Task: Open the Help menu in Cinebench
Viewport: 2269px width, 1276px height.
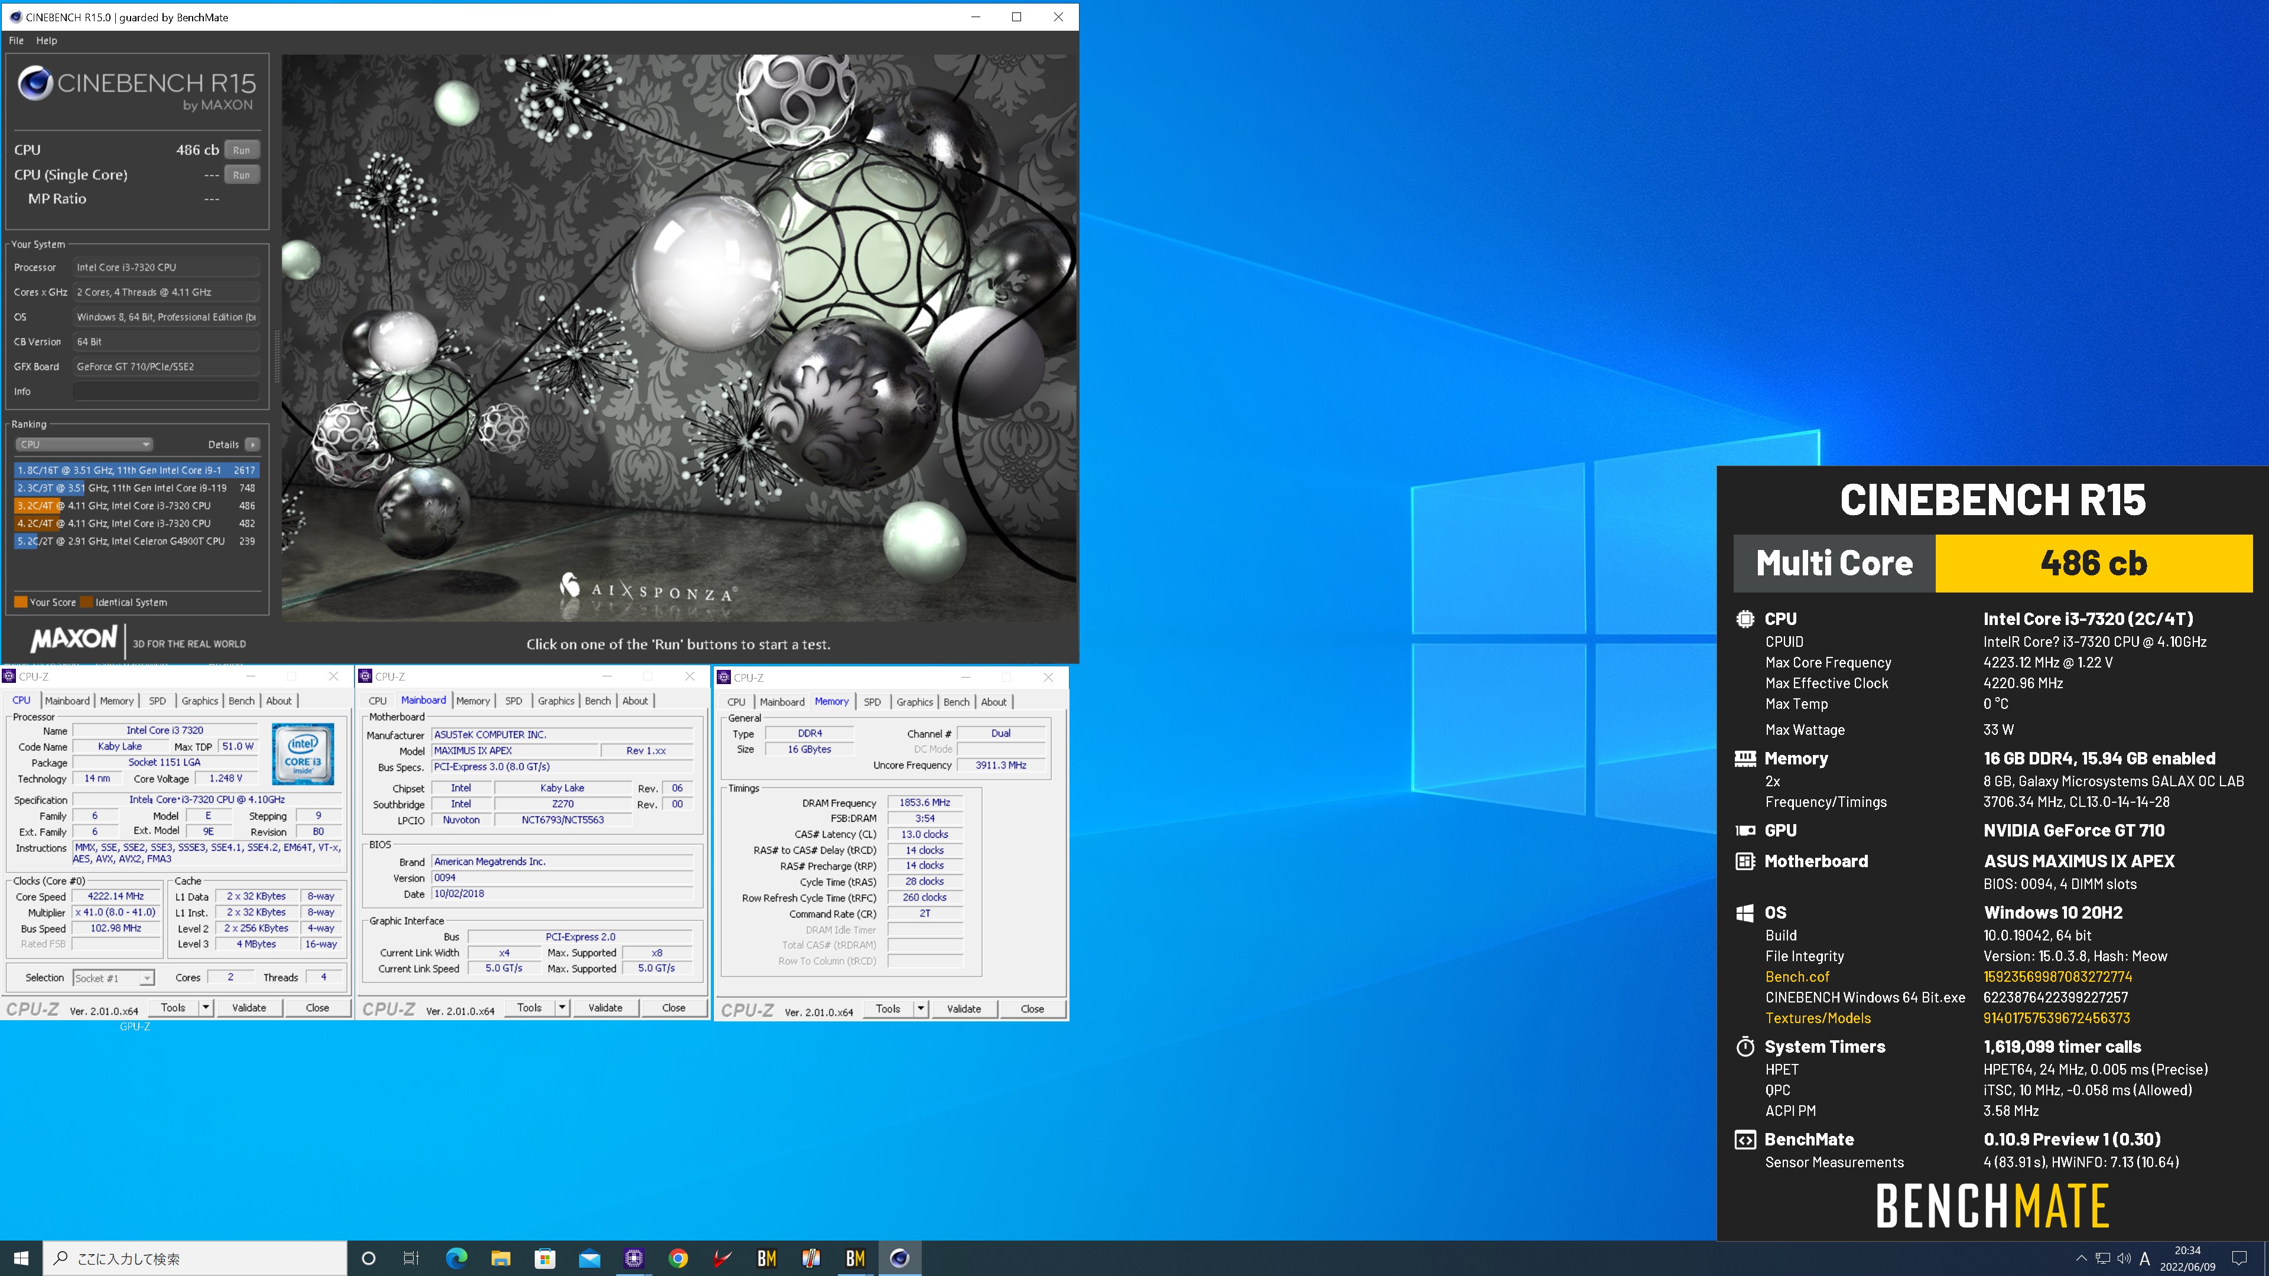Action: (47, 41)
